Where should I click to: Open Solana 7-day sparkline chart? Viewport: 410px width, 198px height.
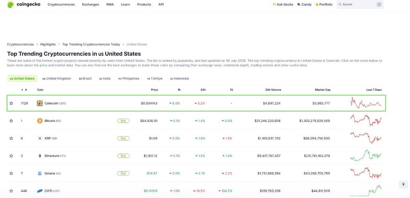[x=366, y=173]
